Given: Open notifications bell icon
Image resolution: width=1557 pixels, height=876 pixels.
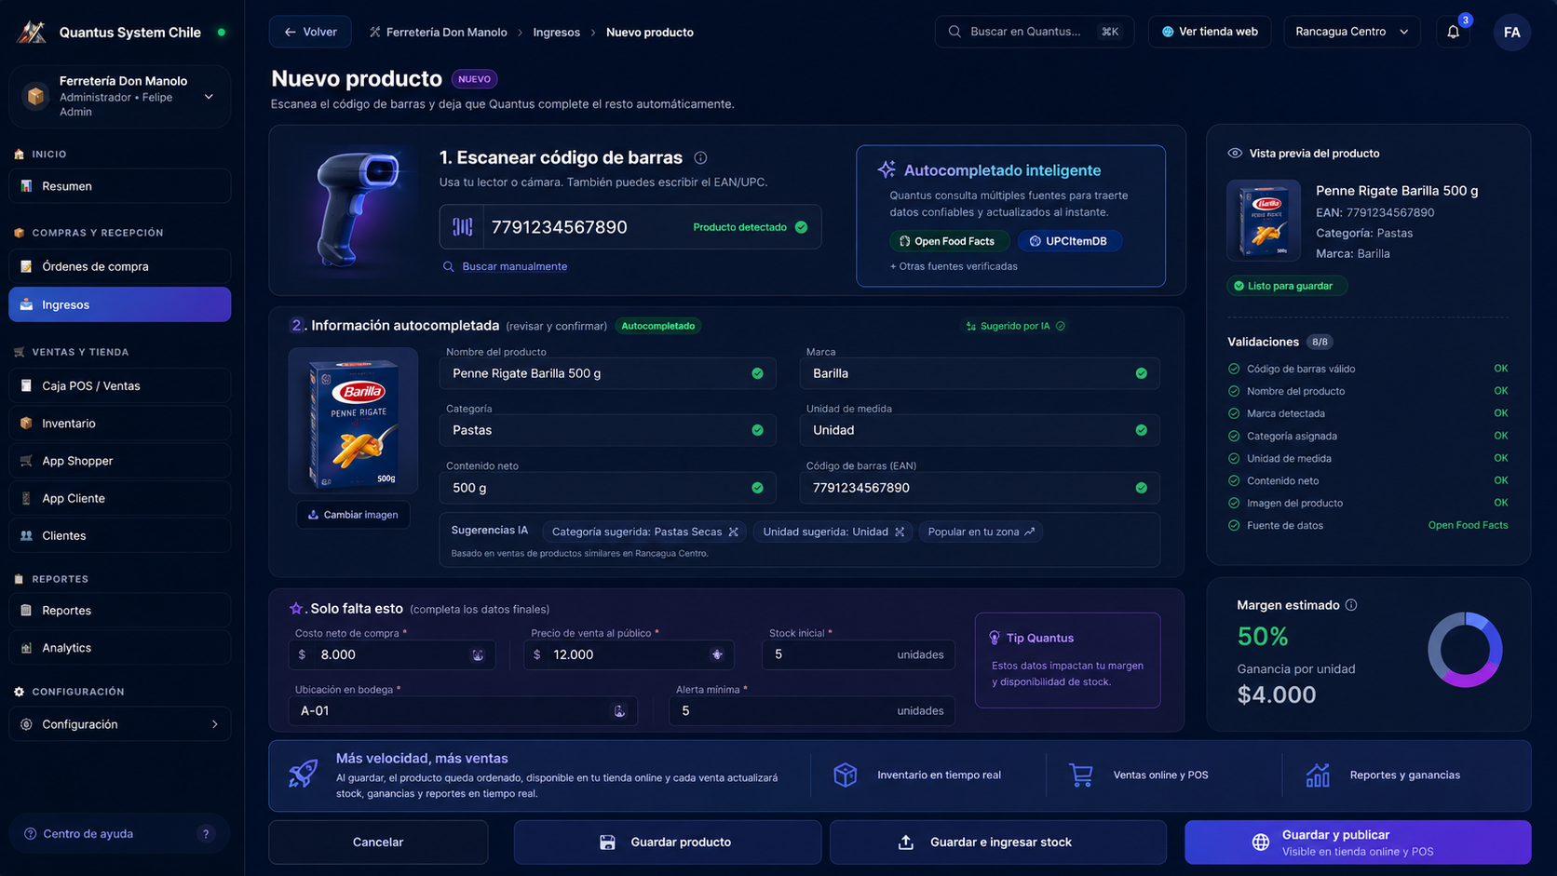Looking at the screenshot, I should point(1453,32).
